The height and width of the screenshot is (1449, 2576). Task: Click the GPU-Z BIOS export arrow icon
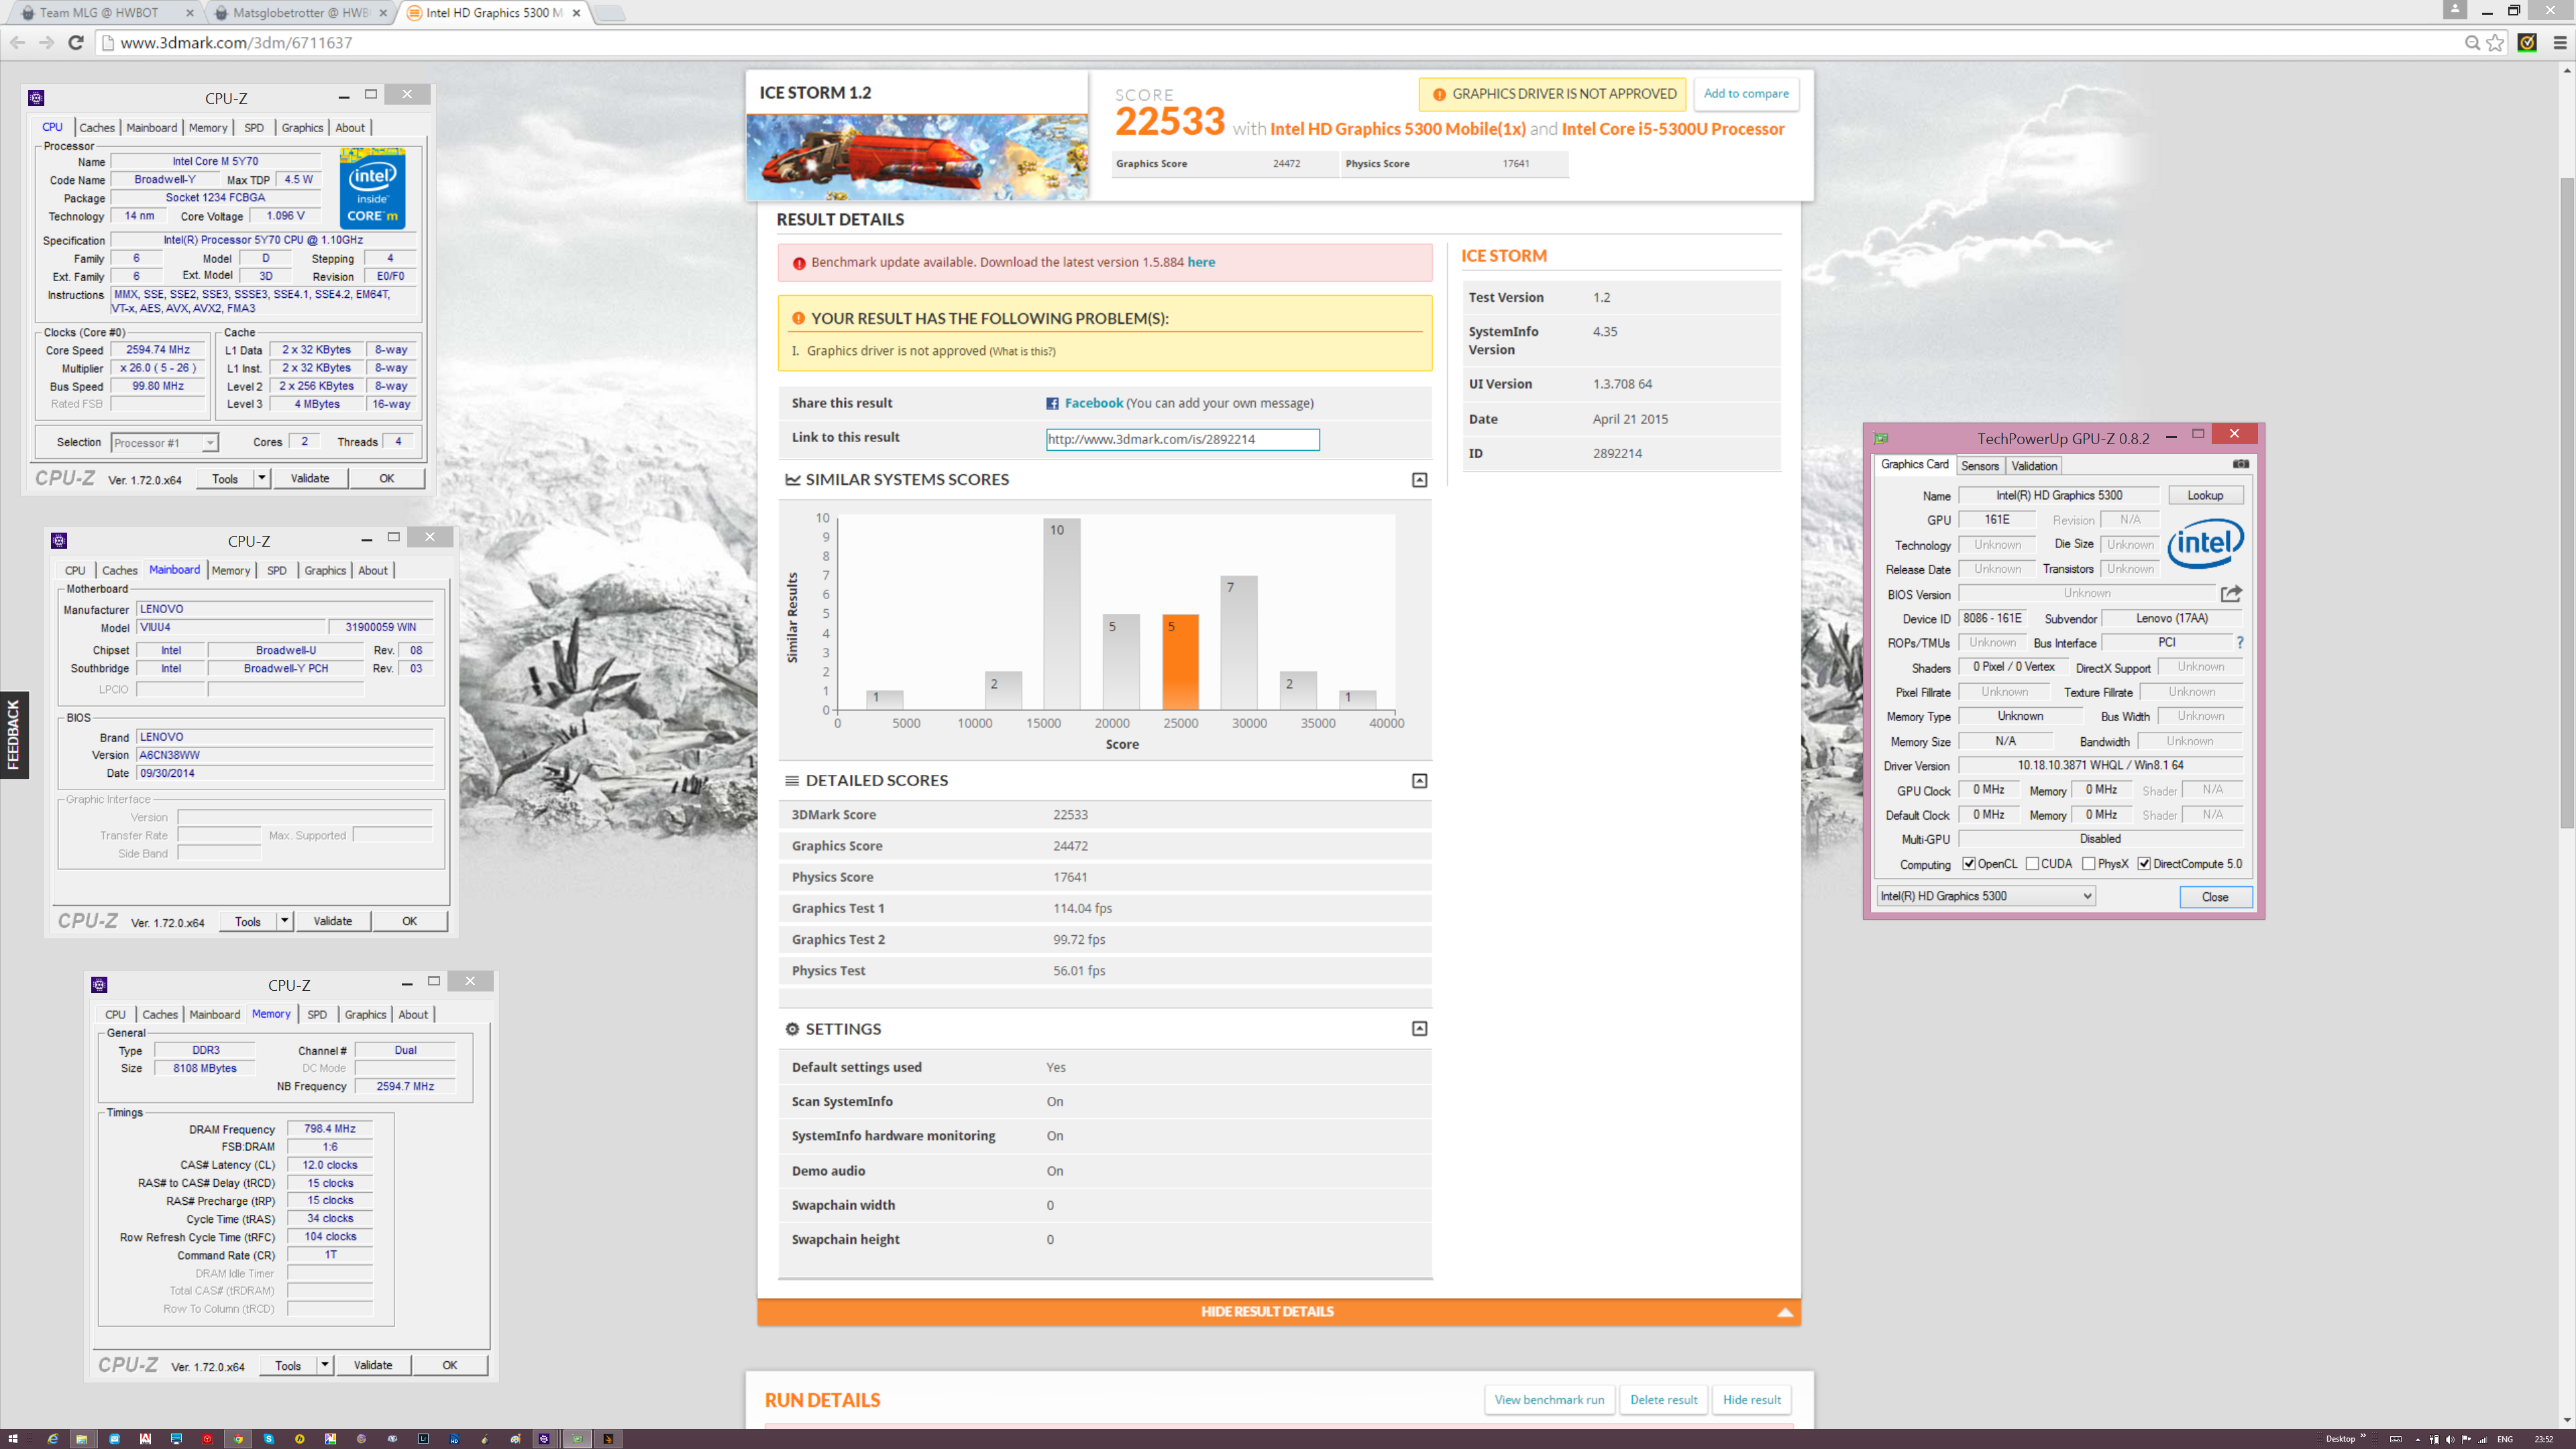2231,593
